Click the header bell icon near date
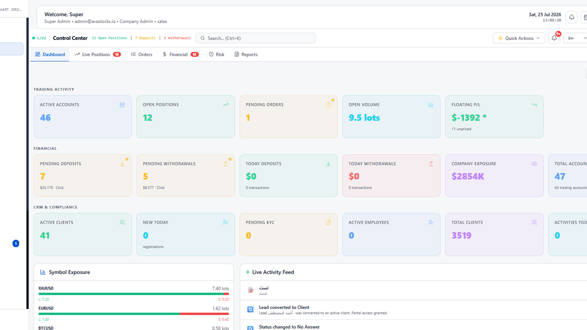 tap(571, 17)
